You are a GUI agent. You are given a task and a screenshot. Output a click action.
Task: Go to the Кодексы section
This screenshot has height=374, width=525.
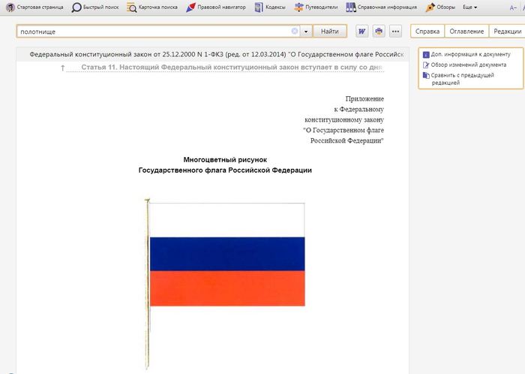(259, 8)
